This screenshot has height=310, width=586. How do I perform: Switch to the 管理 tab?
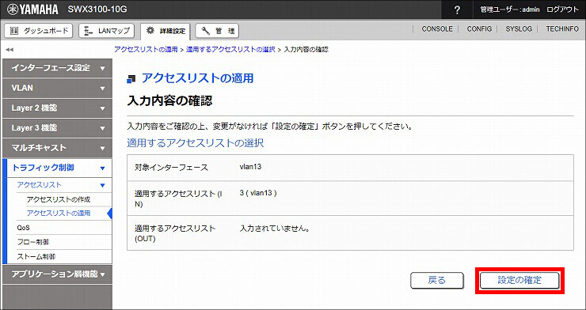coord(217,32)
